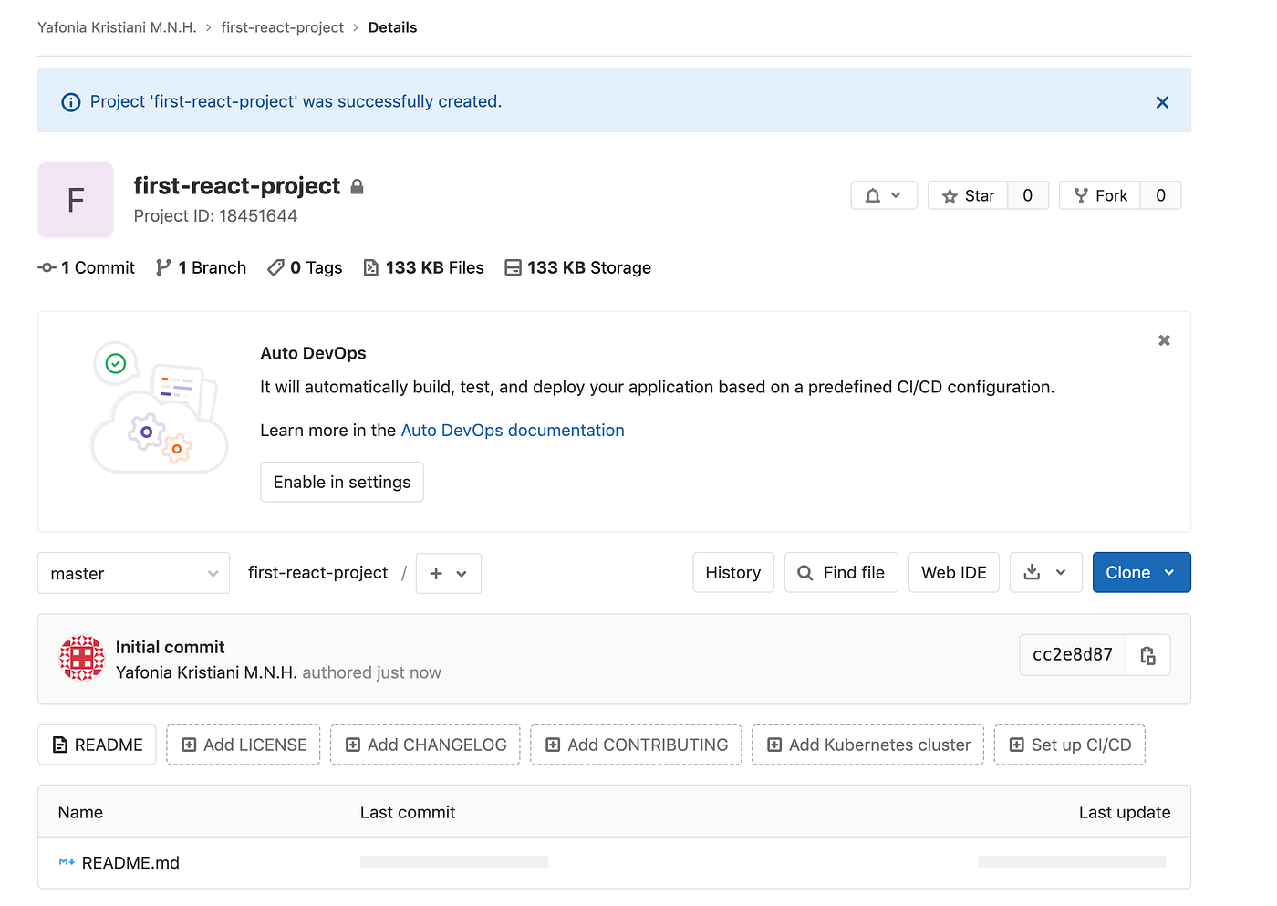
Task: Click Add CONTRIBUTING button
Action: pyautogui.click(x=636, y=745)
